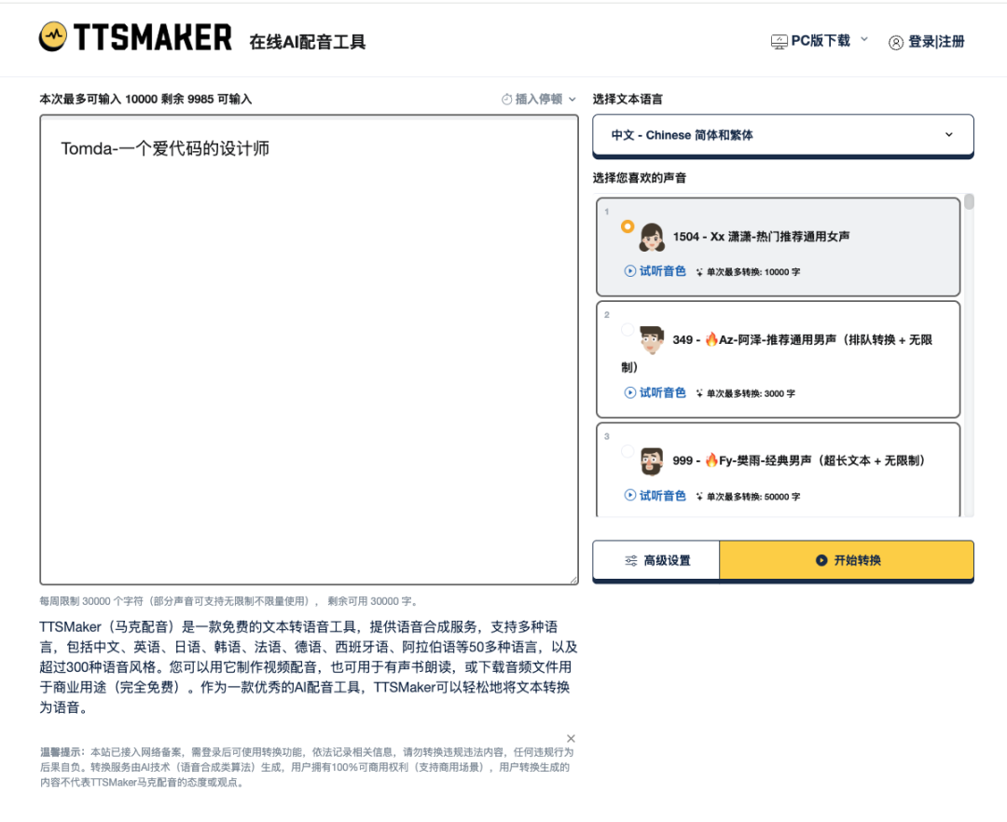
Task: Click the 温馨提示 notice heading
Action: [62, 751]
